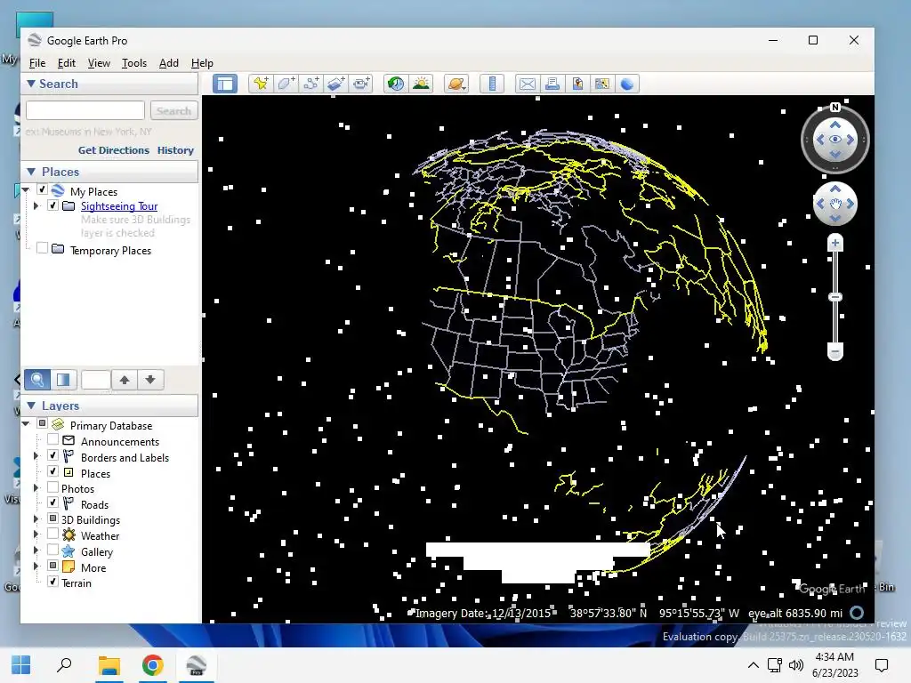The width and height of the screenshot is (911, 683).
Task: Click in the search input field
Action: pos(85,110)
